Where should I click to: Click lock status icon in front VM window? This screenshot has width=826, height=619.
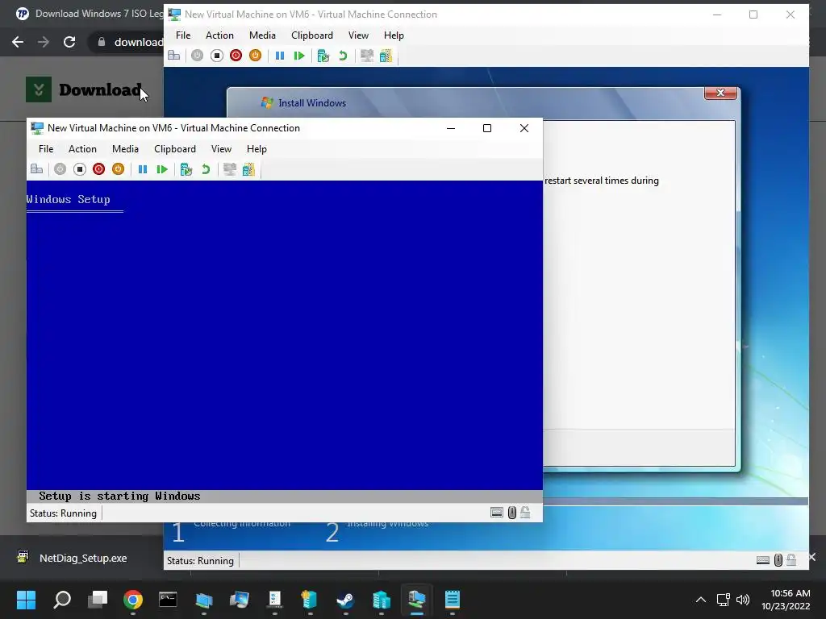[x=525, y=512]
